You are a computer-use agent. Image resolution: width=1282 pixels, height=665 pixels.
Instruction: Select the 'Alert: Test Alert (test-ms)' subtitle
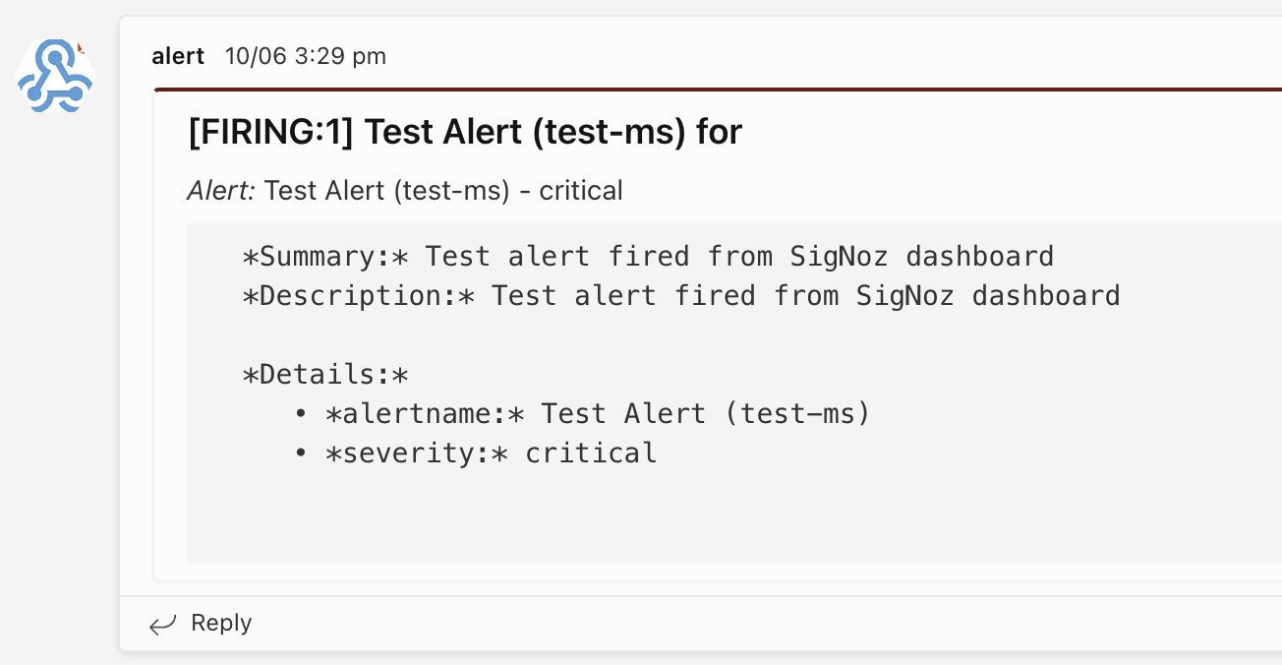(x=403, y=191)
